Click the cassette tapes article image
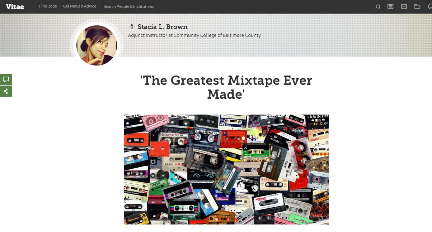The width and height of the screenshot is (432, 232). pyautogui.click(x=226, y=169)
